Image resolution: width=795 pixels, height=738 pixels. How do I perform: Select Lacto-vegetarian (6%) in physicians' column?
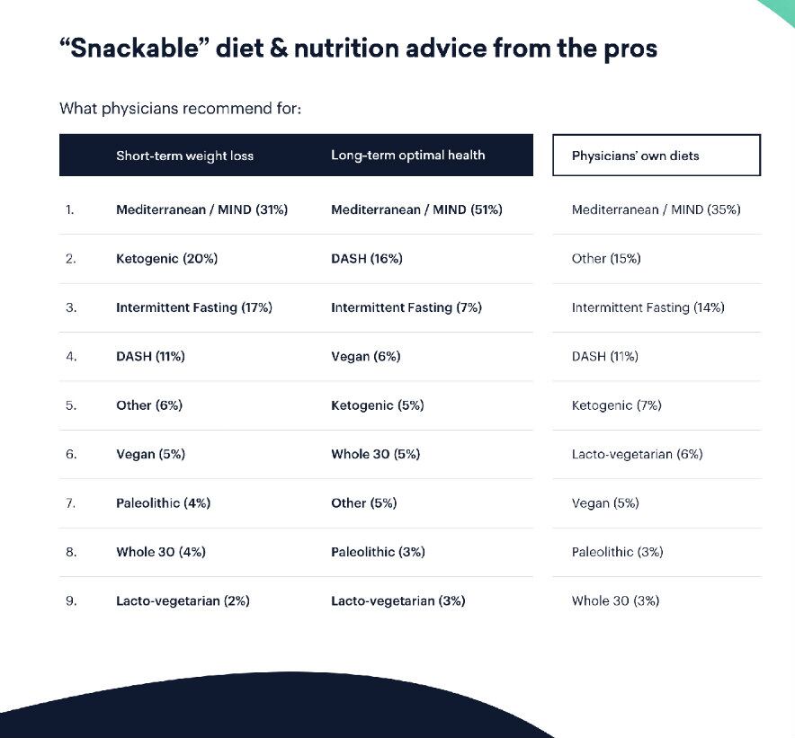tap(637, 454)
